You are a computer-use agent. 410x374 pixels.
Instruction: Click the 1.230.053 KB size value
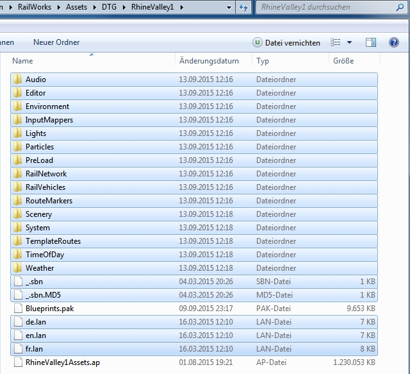click(x=354, y=362)
